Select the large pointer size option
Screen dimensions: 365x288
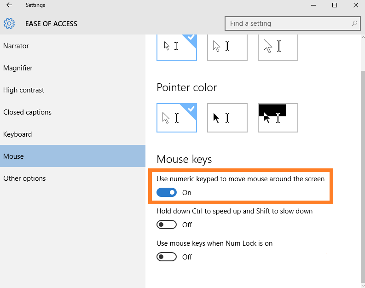278,47
